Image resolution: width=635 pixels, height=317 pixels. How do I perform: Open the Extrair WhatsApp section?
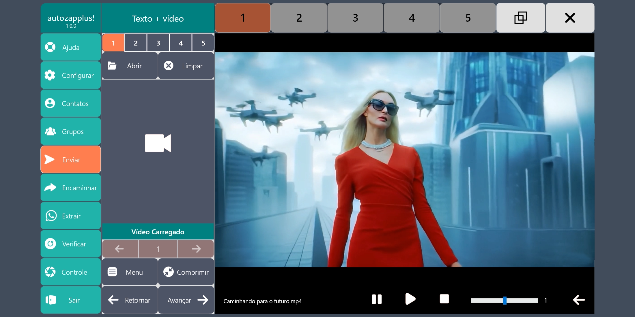71,216
